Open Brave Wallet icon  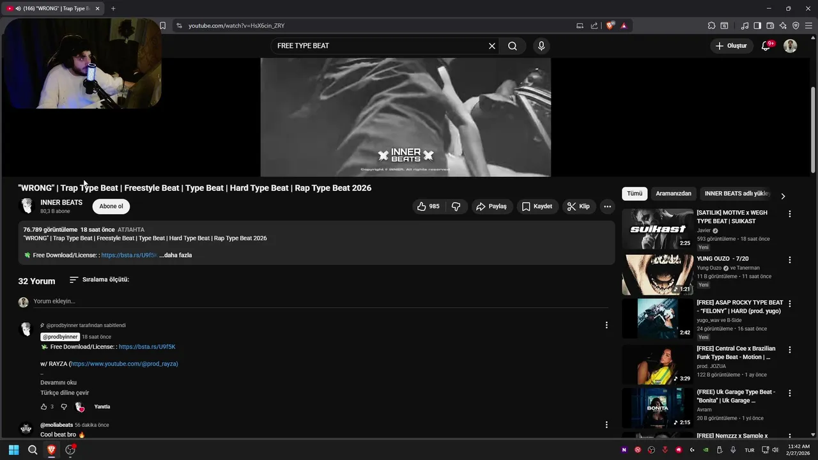770,26
